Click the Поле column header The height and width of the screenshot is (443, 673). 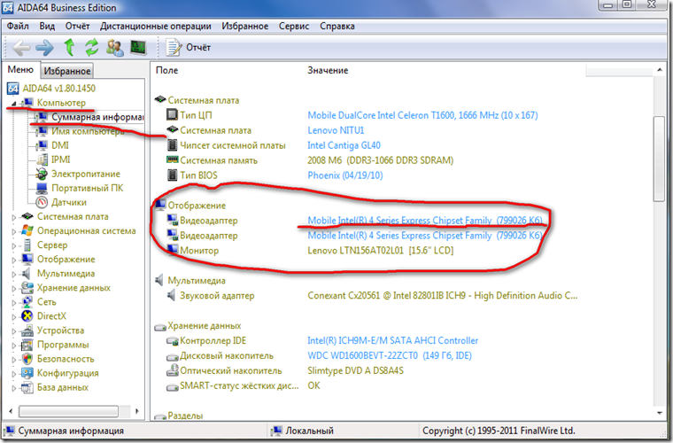click(167, 70)
